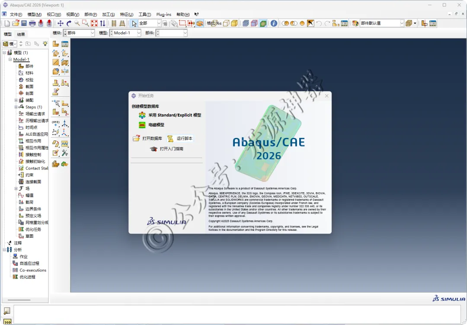Viewport: 467px width, 325px height.
Task: Click the Open file toolbar icon
Action: [x=16, y=23]
